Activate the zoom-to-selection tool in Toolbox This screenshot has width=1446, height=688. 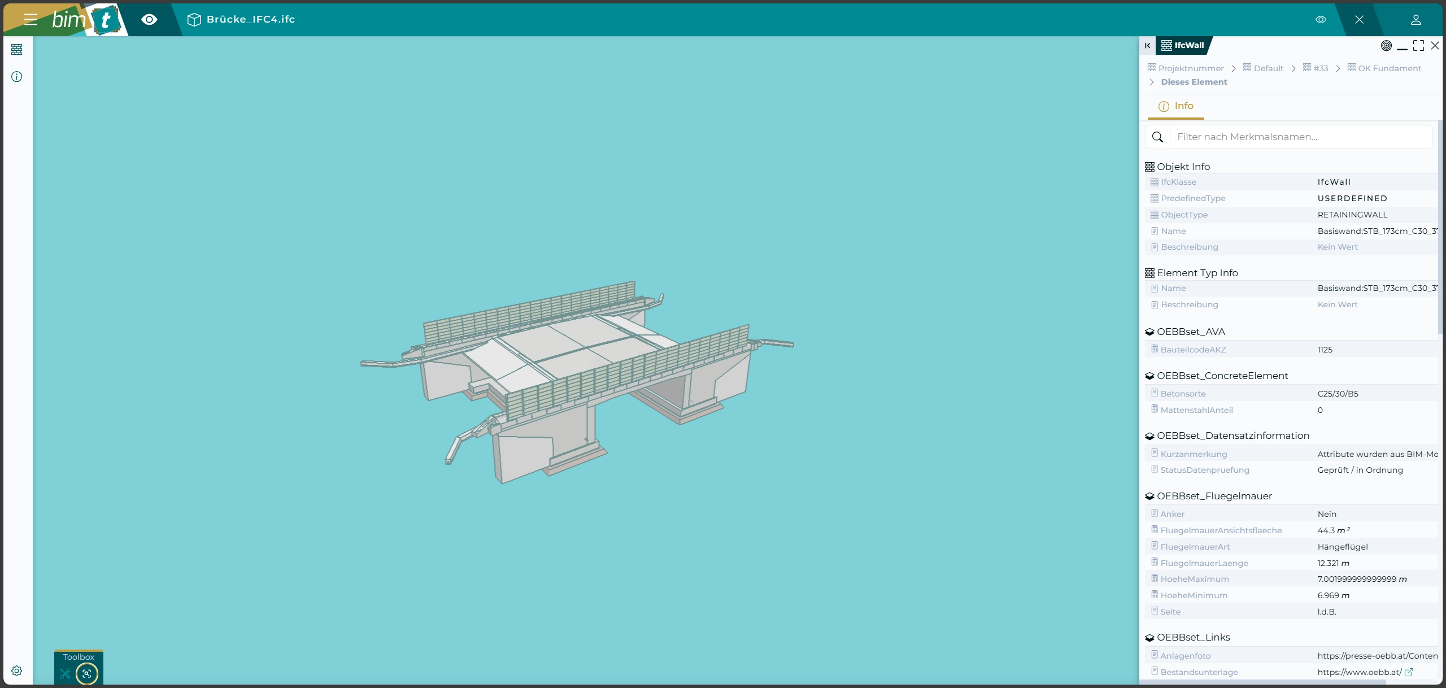point(87,673)
